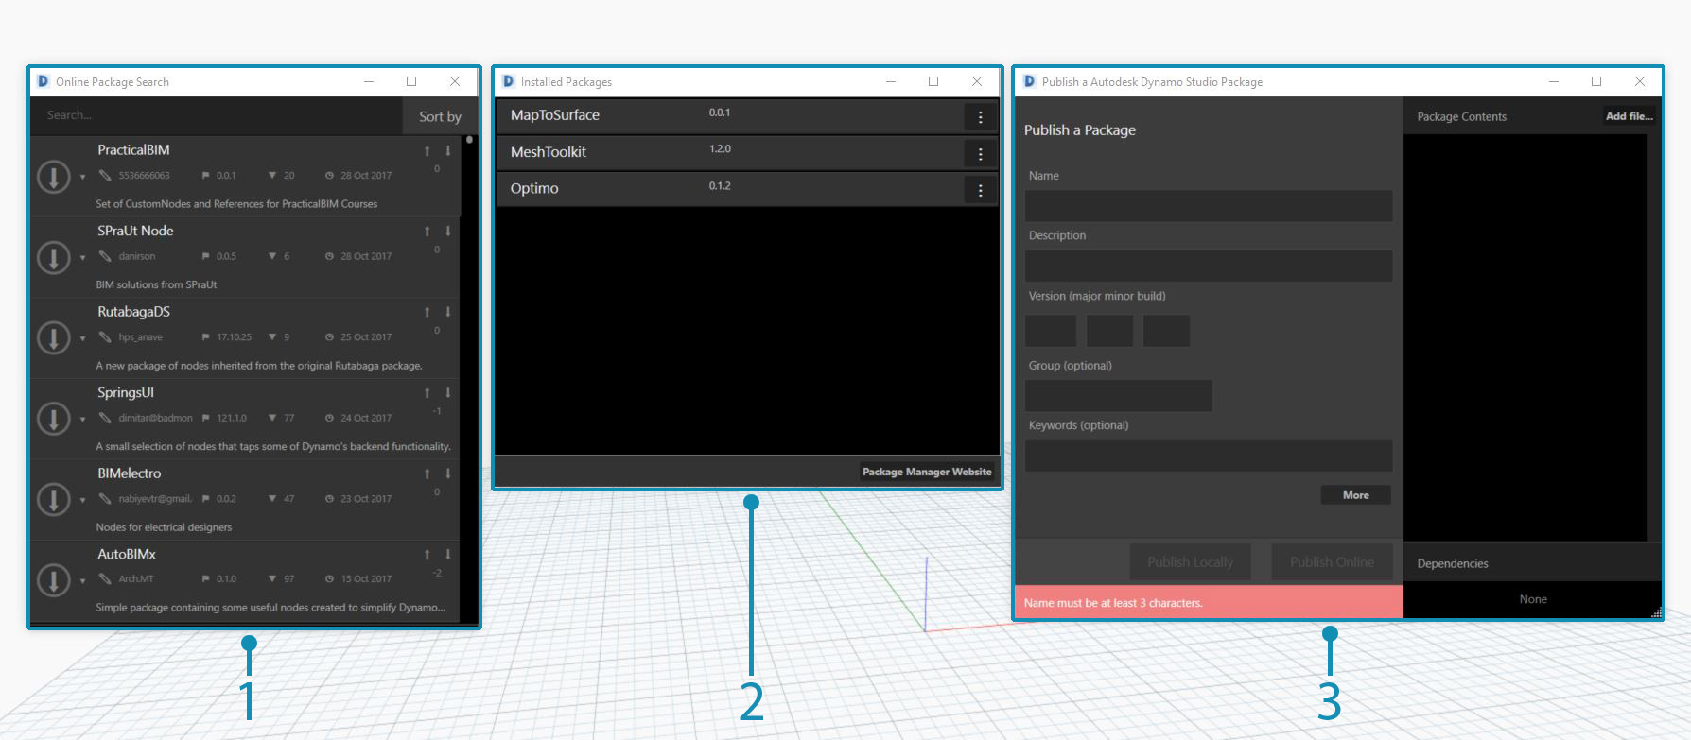Expand SpringsUI version dropdown arrow
The height and width of the screenshot is (740, 1691).
coord(82,420)
